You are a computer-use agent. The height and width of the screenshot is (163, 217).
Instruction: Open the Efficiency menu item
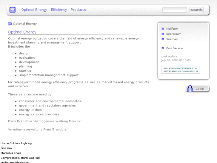point(59,10)
